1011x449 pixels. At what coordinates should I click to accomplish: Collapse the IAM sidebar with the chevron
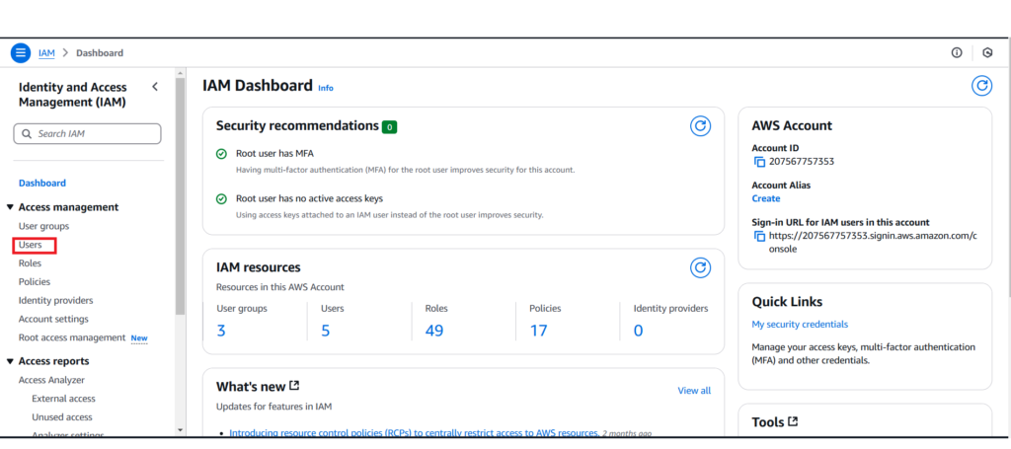tap(155, 87)
